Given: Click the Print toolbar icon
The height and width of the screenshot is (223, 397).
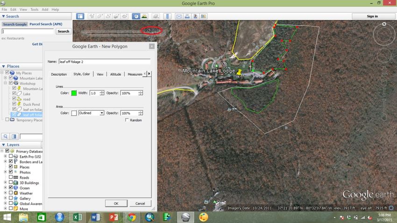Looking at the screenshot, I should tap(187, 16).
